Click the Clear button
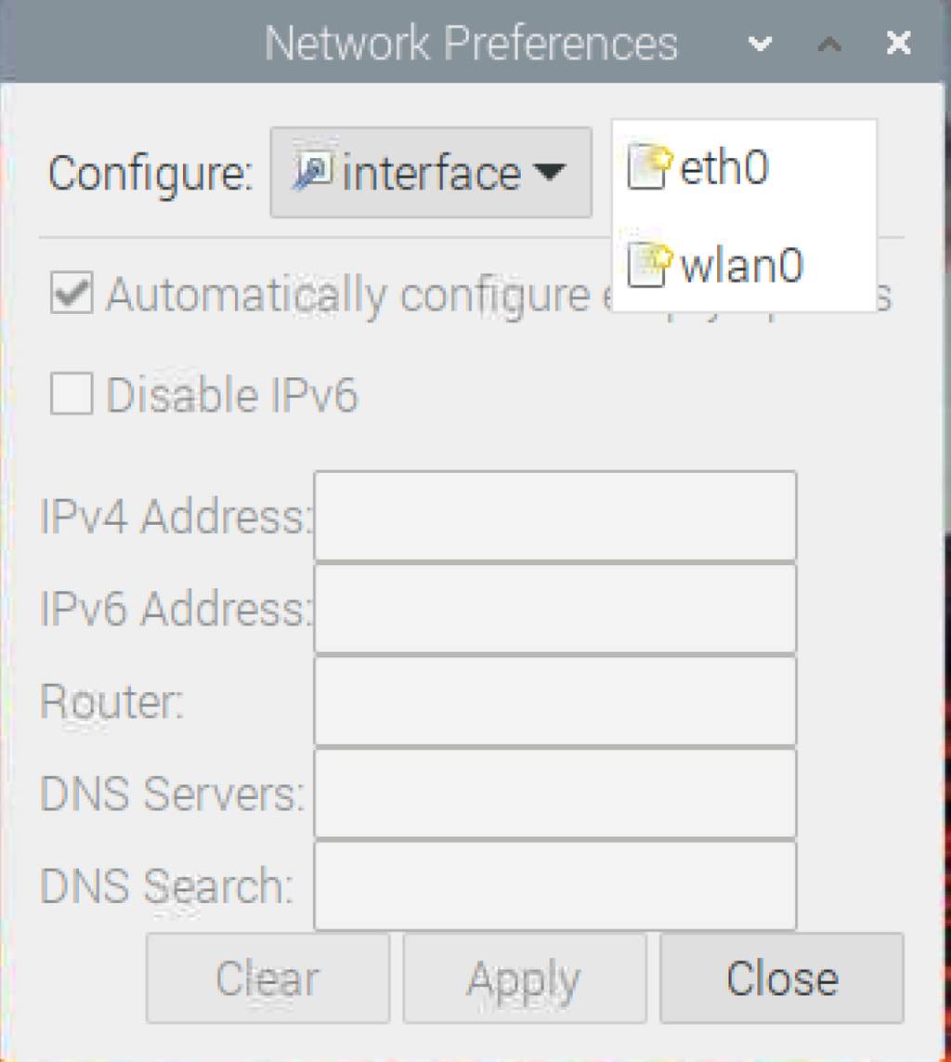The height and width of the screenshot is (1062, 951). click(x=268, y=978)
